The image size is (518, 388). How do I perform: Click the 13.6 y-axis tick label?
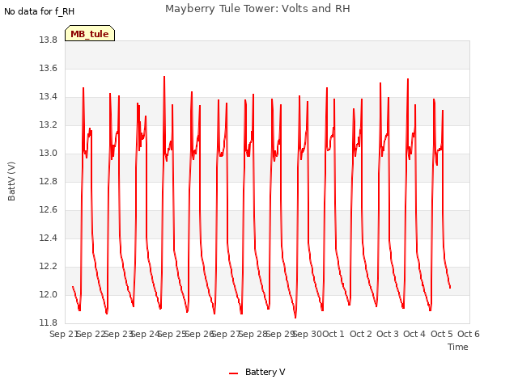click(x=48, y=68)
